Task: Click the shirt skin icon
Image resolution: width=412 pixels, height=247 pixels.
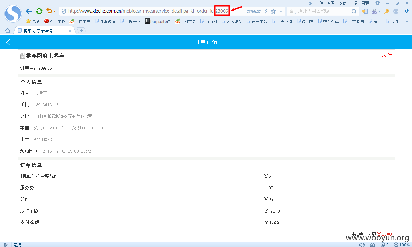Action: click(378, 3)
